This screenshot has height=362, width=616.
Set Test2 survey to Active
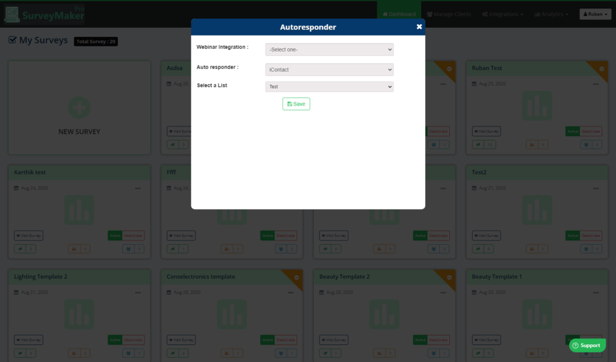[573, 236]
